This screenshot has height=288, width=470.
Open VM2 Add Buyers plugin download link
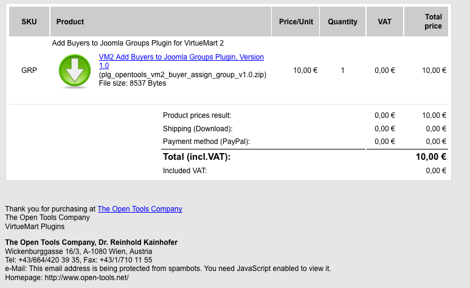point(181,57)
